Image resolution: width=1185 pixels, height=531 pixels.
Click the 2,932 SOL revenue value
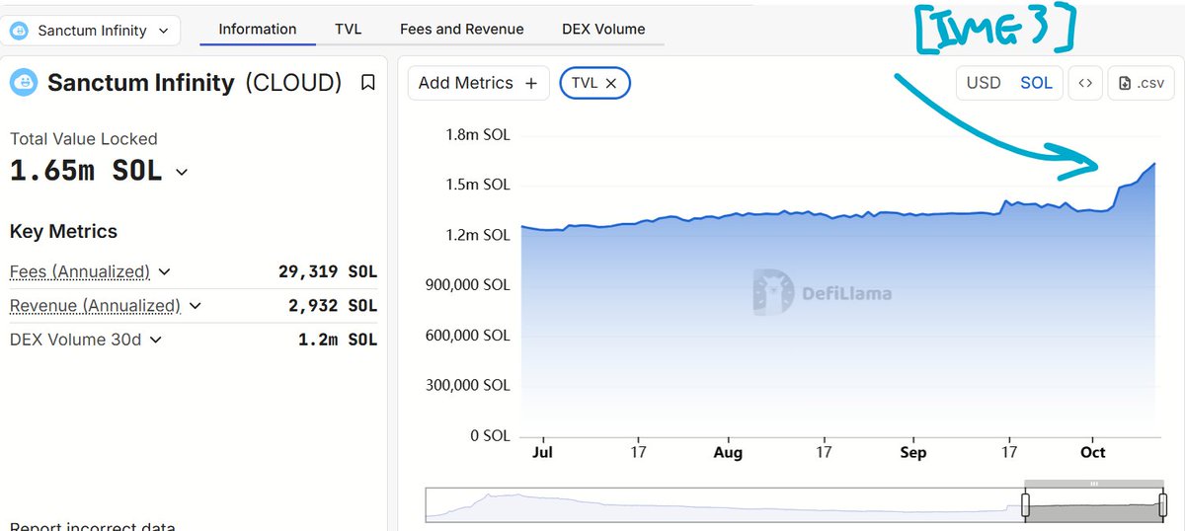click(x=333, y=306)
